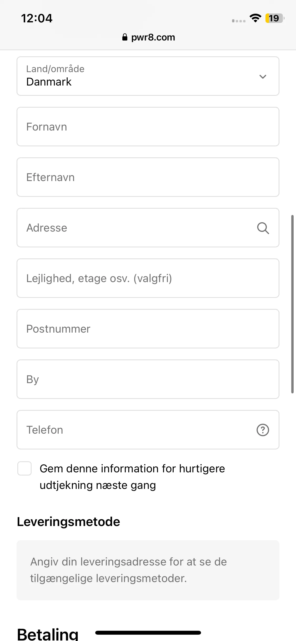Tap the address search magnifier icon

[x=263, y=228]
